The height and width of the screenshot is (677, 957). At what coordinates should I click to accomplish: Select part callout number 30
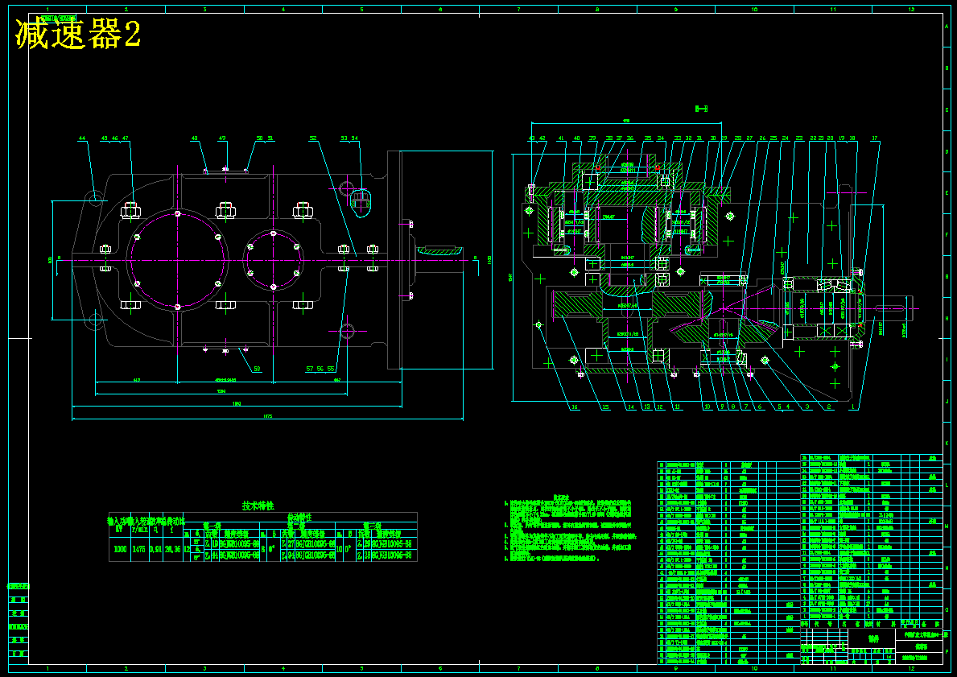(x=713, y=138)
